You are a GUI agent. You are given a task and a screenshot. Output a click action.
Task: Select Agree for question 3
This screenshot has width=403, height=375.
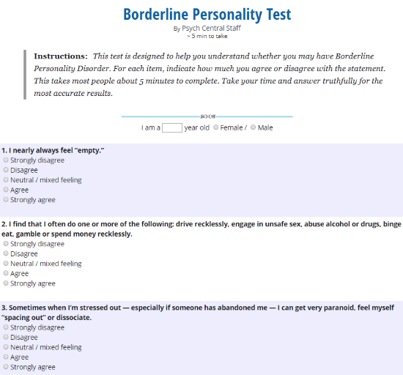(6, 357)
